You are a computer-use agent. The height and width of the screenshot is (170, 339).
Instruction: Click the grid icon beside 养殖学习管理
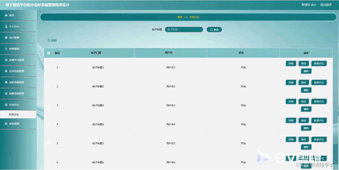[x=6, y=60]
